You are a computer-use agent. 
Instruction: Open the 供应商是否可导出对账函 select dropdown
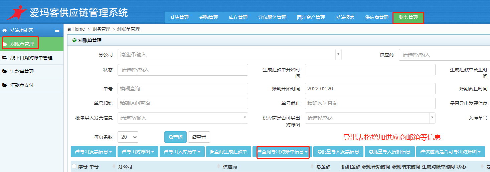click(x=370, y=118)
